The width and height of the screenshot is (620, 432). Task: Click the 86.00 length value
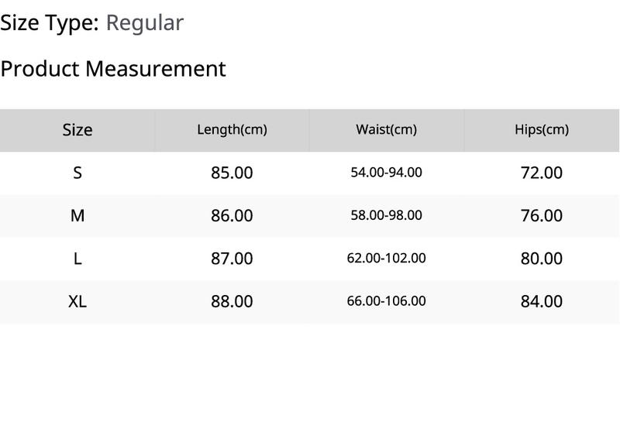click(x=232, y=216)
